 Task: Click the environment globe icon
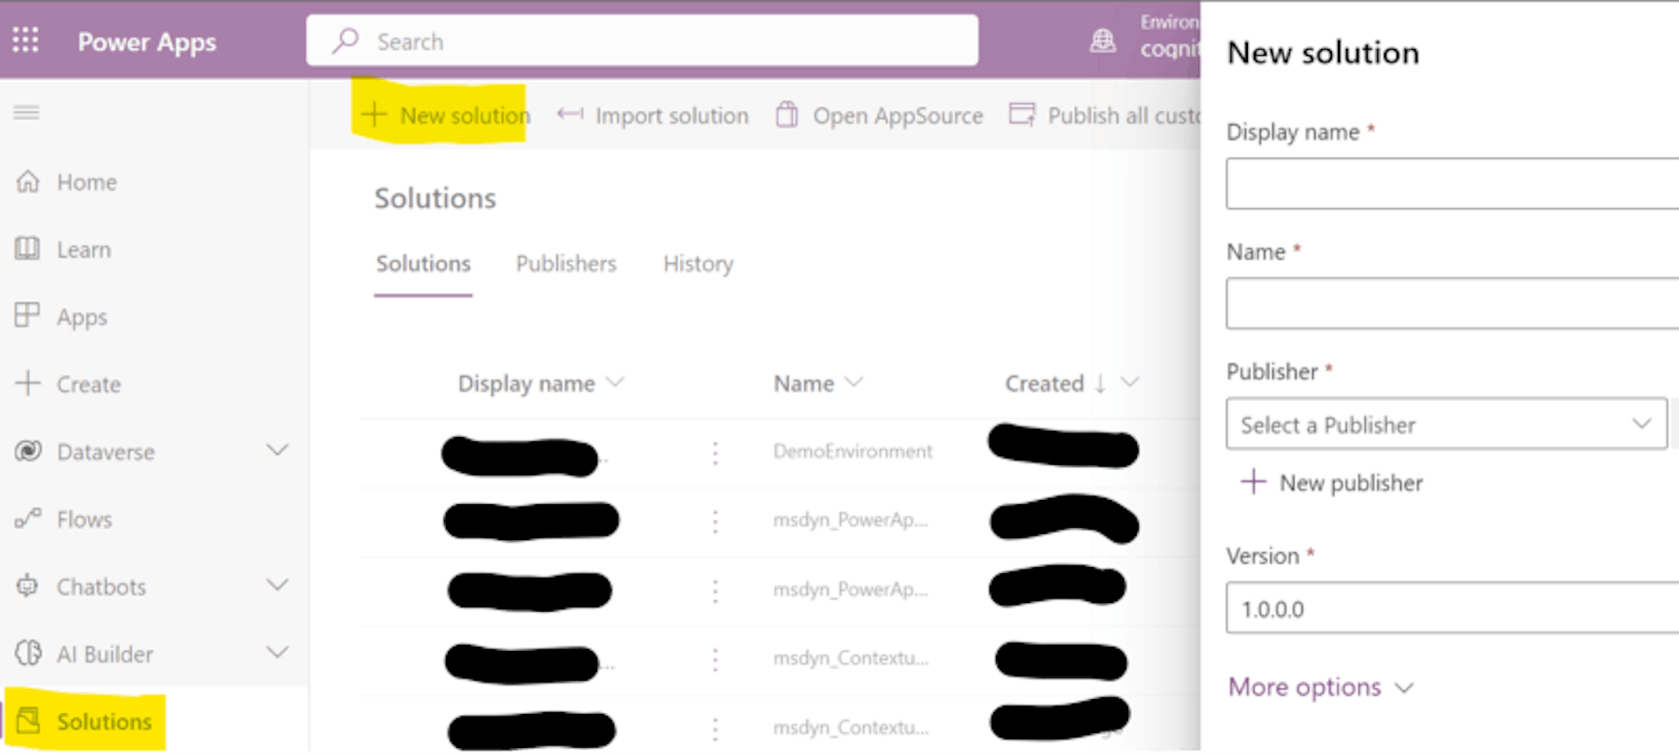1103,40
